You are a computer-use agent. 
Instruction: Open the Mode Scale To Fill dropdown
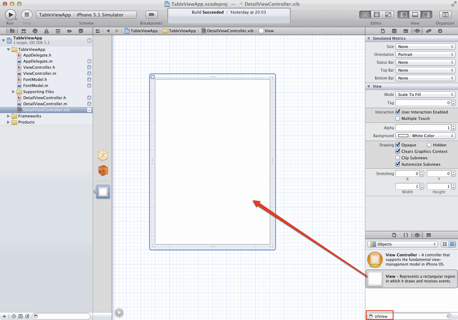[425, 94]
